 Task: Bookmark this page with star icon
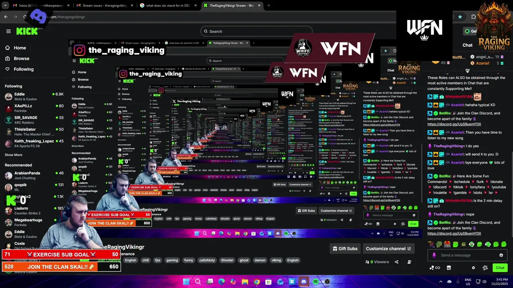point(460,17)
